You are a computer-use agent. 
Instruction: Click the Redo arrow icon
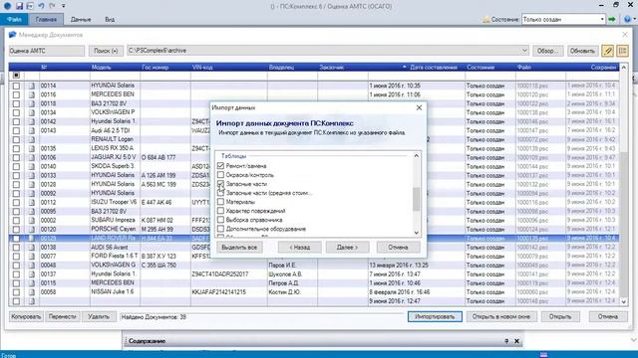coord(52,6)
